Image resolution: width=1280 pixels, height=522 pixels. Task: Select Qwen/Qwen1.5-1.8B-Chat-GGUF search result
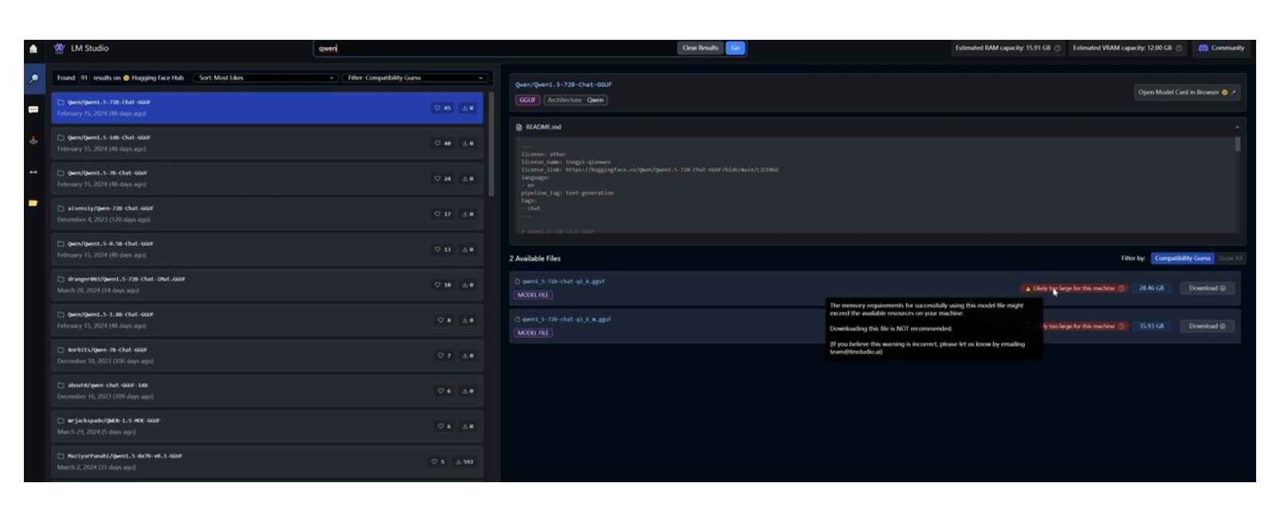coord(267,321)
